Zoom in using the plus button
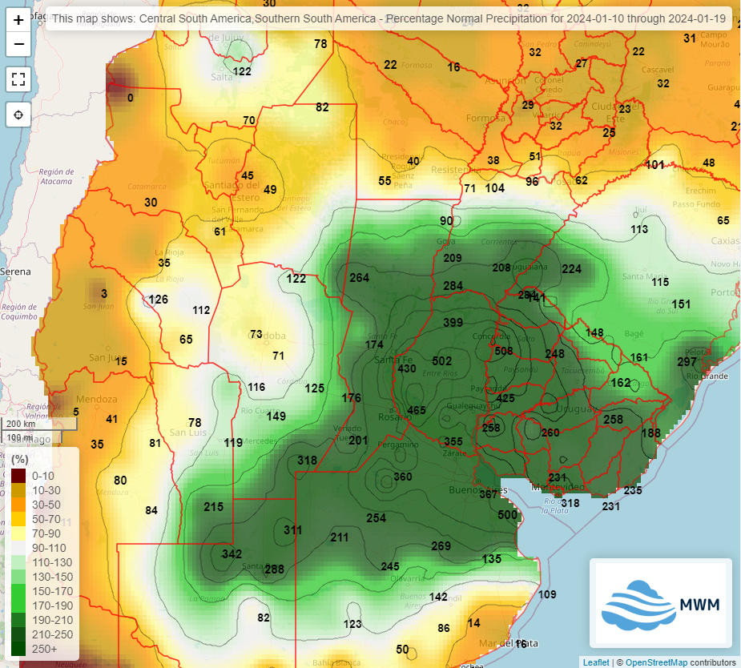 18,19
